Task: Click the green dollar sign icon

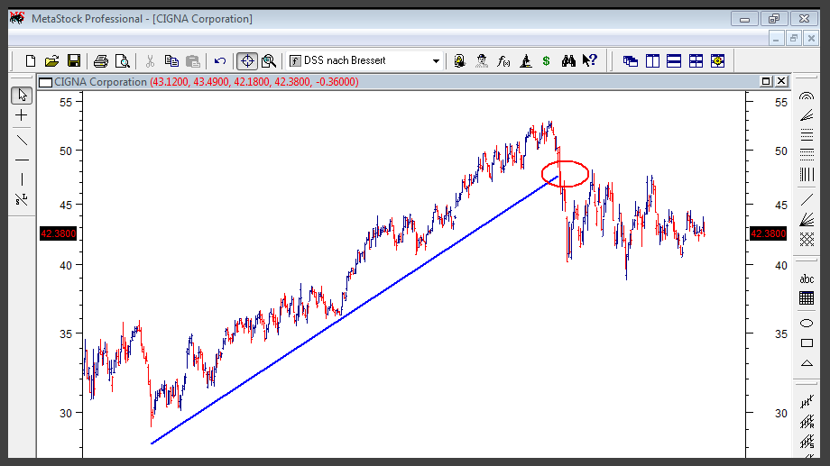Action: 547,61
